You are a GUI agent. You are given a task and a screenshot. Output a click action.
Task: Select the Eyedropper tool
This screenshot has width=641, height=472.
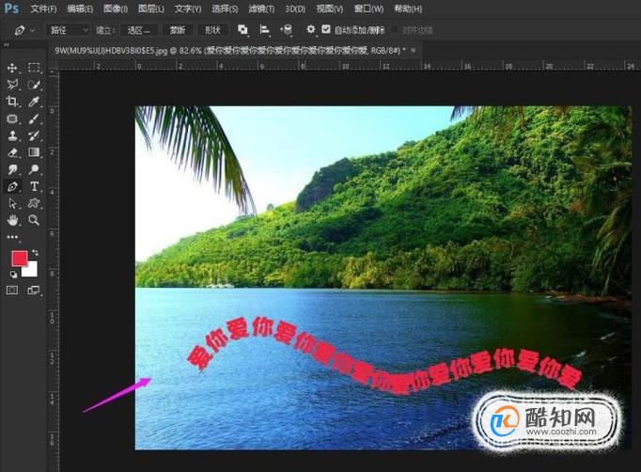[34, 102]
